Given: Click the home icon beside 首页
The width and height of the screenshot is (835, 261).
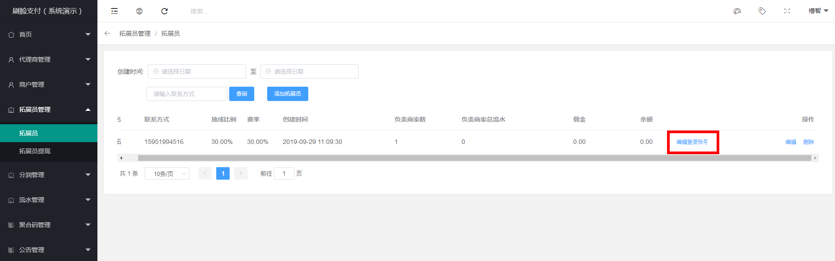Looking at the screenshot, I should click(11, 34).
